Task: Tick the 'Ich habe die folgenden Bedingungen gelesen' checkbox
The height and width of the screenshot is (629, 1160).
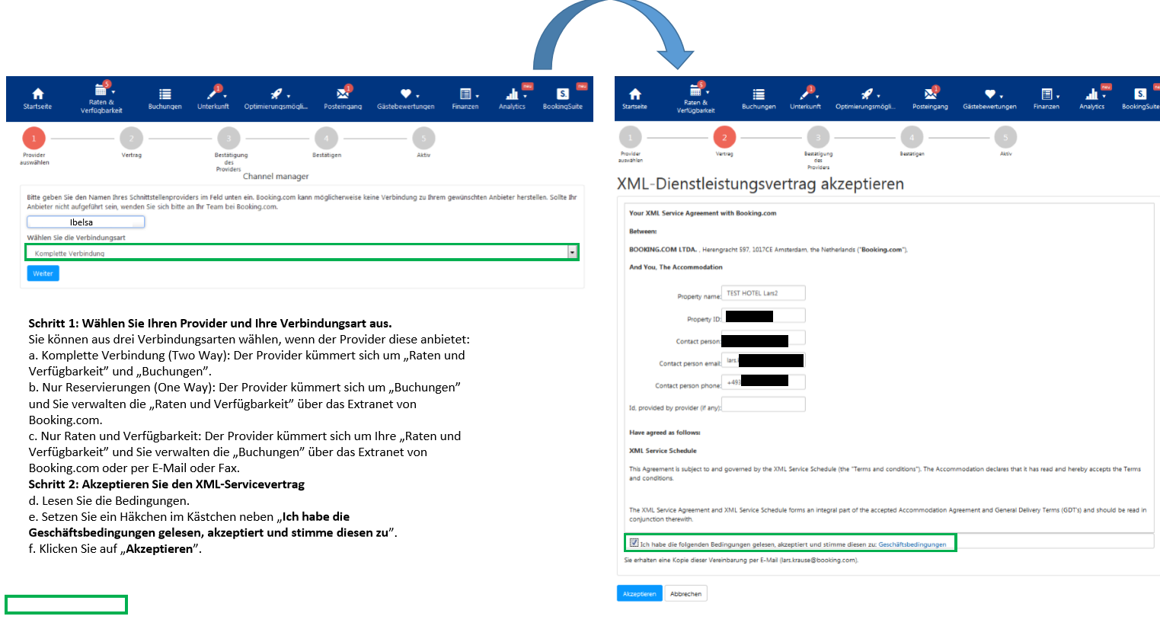Action: [x=634, y=543]
